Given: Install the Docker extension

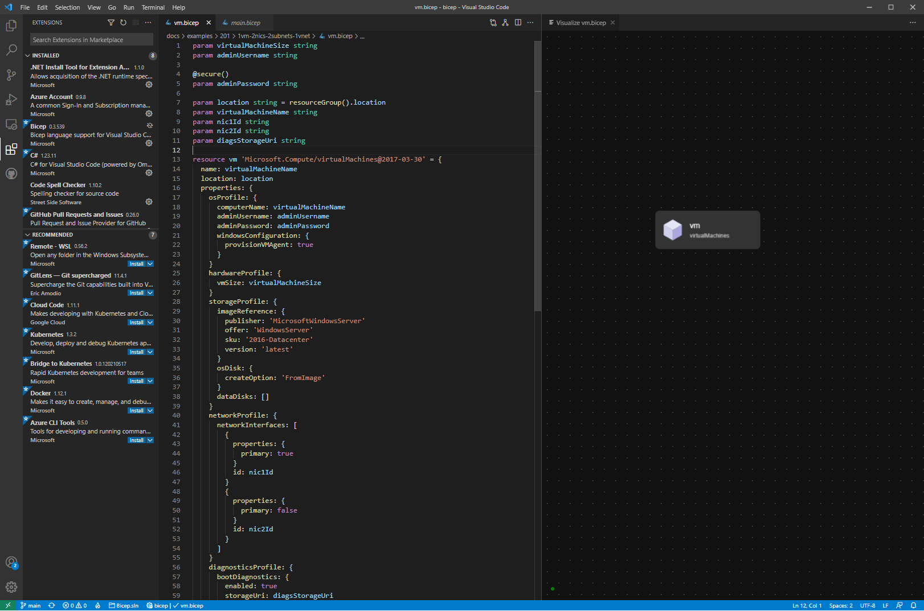Looking at the screenshot, I should coord(137,411).
